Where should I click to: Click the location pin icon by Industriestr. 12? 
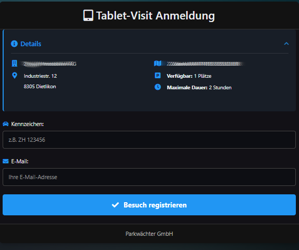(x=15, y=76)
